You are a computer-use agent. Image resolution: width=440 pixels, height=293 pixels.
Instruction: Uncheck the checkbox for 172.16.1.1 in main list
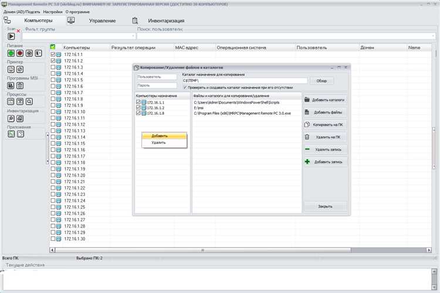tap(53, 54)
